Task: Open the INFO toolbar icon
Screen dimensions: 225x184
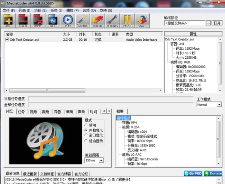Action: pos(53,20)
